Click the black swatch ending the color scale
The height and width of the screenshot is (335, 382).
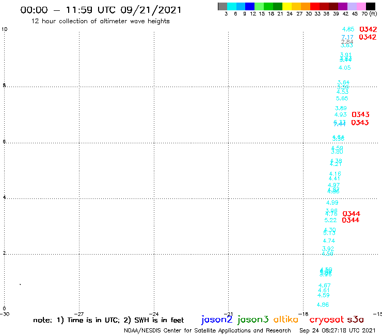(x=371, y=6)
